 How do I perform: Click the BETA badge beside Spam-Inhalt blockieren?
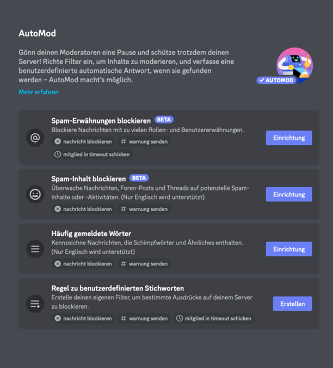[x=139, y=178]
